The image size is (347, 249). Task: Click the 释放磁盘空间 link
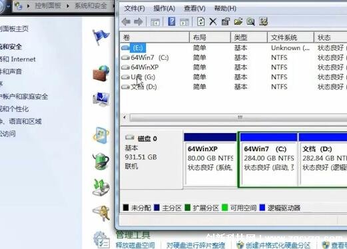click(135, 245)
